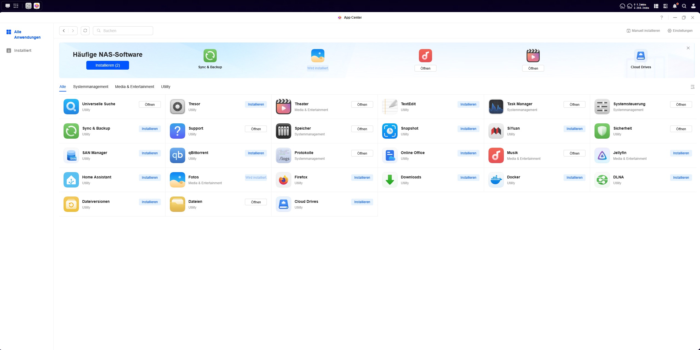Click the SiYuan app icon
This screenshot has width=700, height=350.
496,131
